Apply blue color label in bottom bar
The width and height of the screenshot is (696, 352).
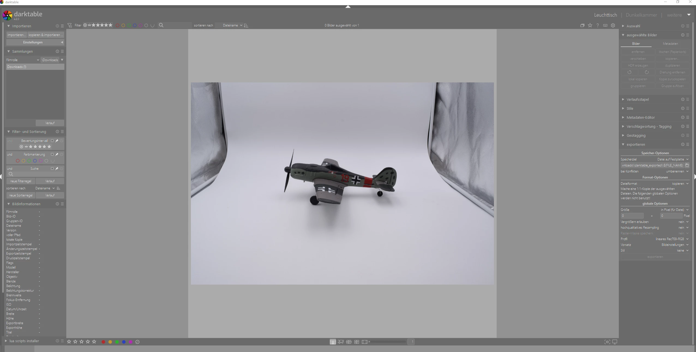pyautogui.click(x=124, y=342)
